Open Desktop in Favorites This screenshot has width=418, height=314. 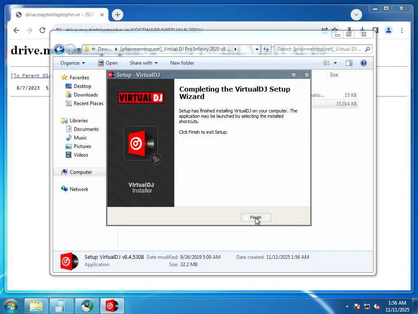click(82, 86)
